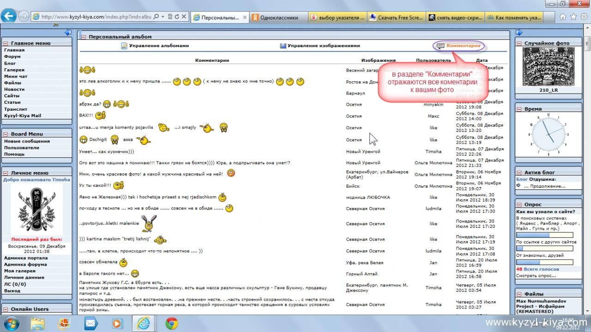
Task: Go back with the browser Back arrow
Action: 8,16
